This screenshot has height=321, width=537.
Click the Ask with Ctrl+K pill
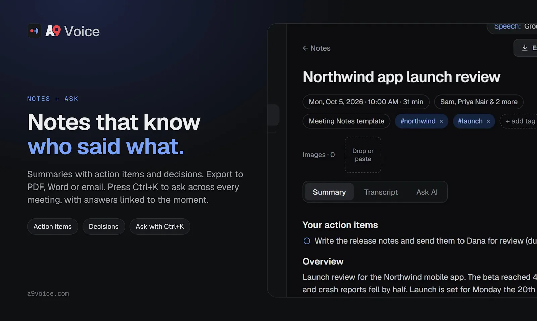pyautogui.click(x=160, y=227)
